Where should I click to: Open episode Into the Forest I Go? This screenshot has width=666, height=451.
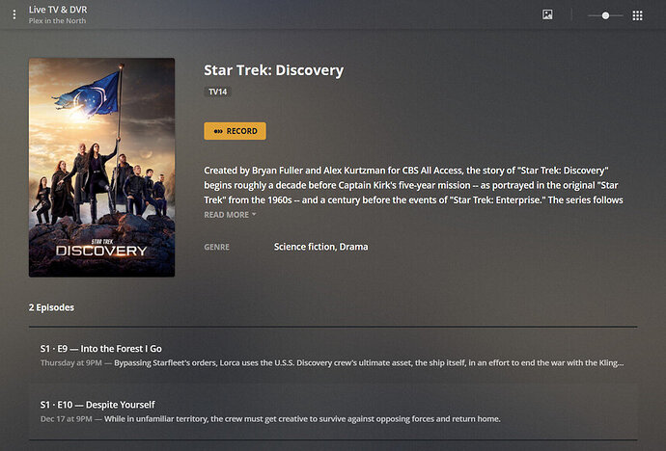pyautogui.click(x=333, y=356)
